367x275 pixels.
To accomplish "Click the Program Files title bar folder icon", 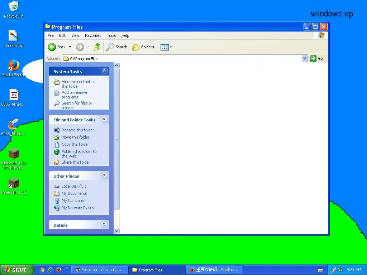I will [48, 26].
